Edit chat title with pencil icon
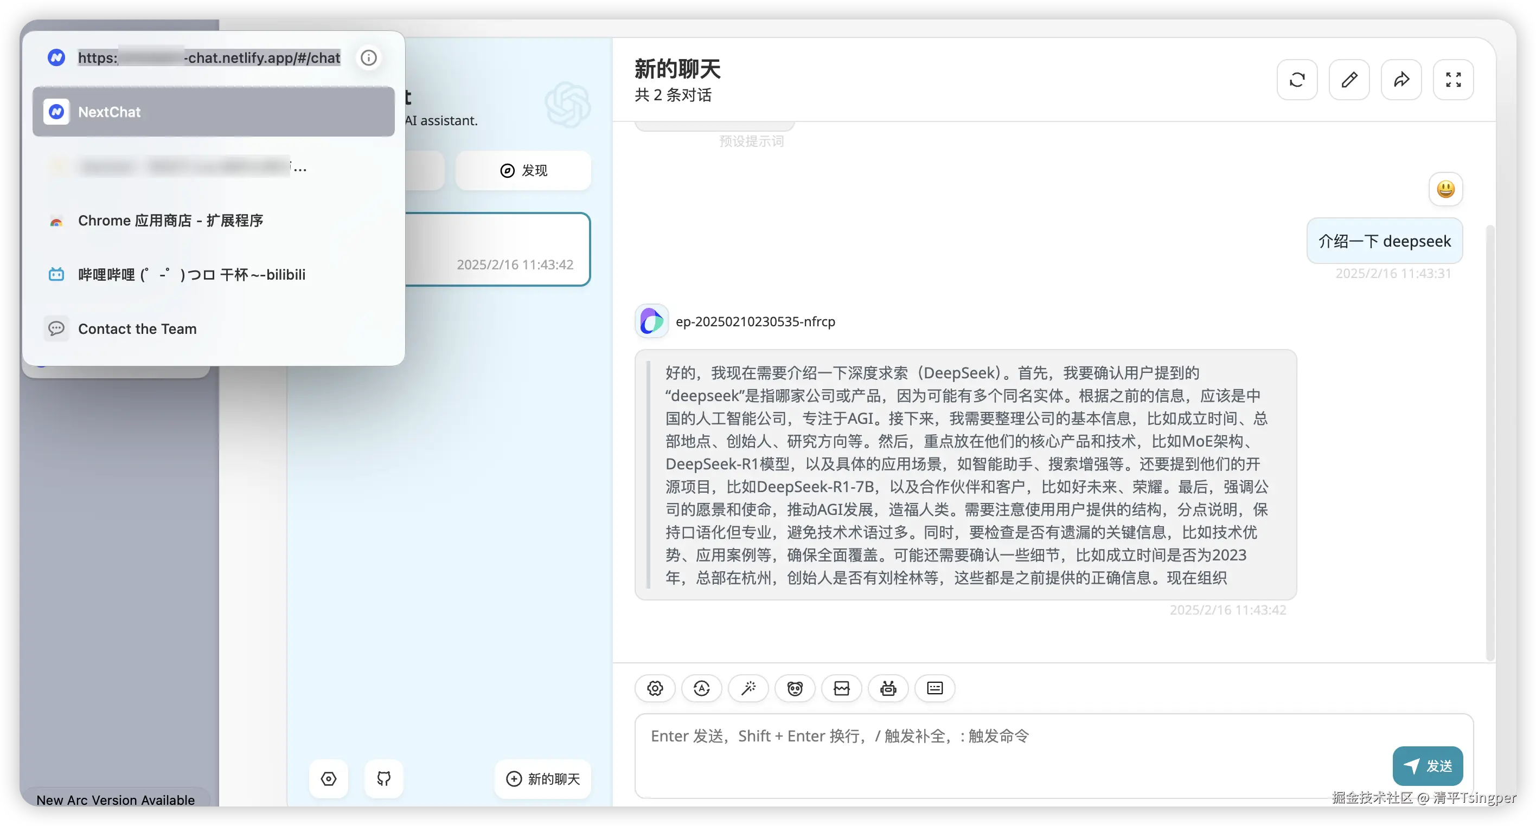Screen dimensions: 1536x826 point(1349,80)
